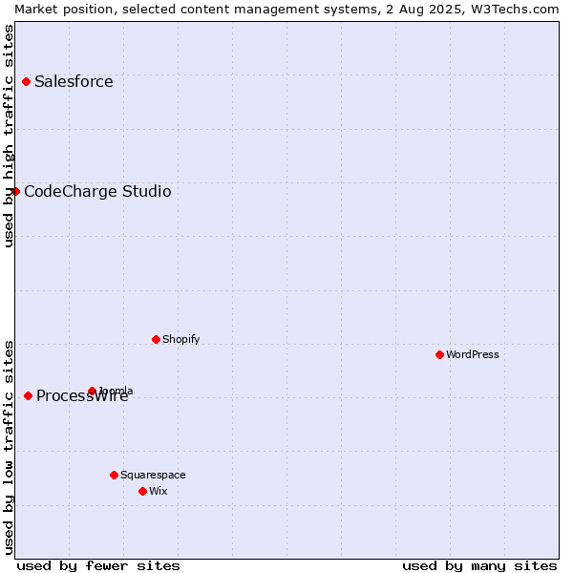Click the ProcessWire red data point
The width and height of the screenshot is (573, 573).
[x=28, y=395]
